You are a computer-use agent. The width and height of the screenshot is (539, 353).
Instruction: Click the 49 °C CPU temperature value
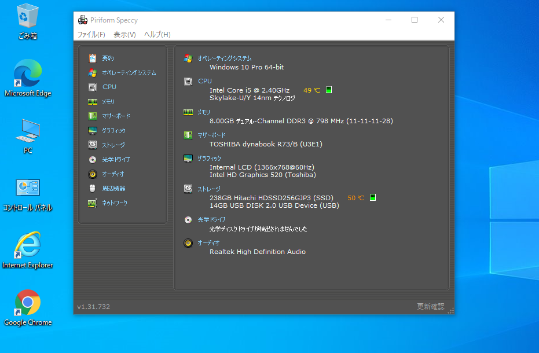pos(312,90)
